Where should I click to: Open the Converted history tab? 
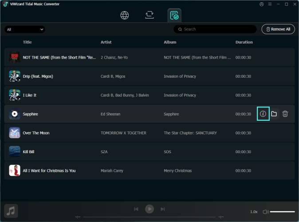174,16
